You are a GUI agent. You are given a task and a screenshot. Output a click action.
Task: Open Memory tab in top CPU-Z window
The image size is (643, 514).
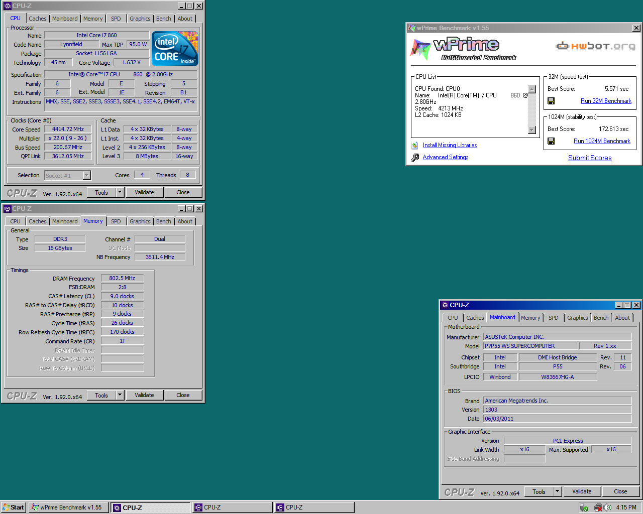coord(93,19)
